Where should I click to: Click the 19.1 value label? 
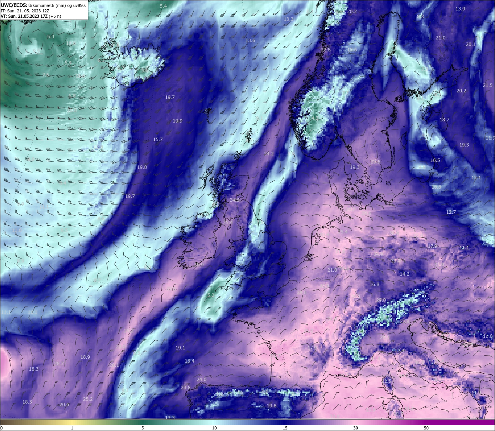180,348
